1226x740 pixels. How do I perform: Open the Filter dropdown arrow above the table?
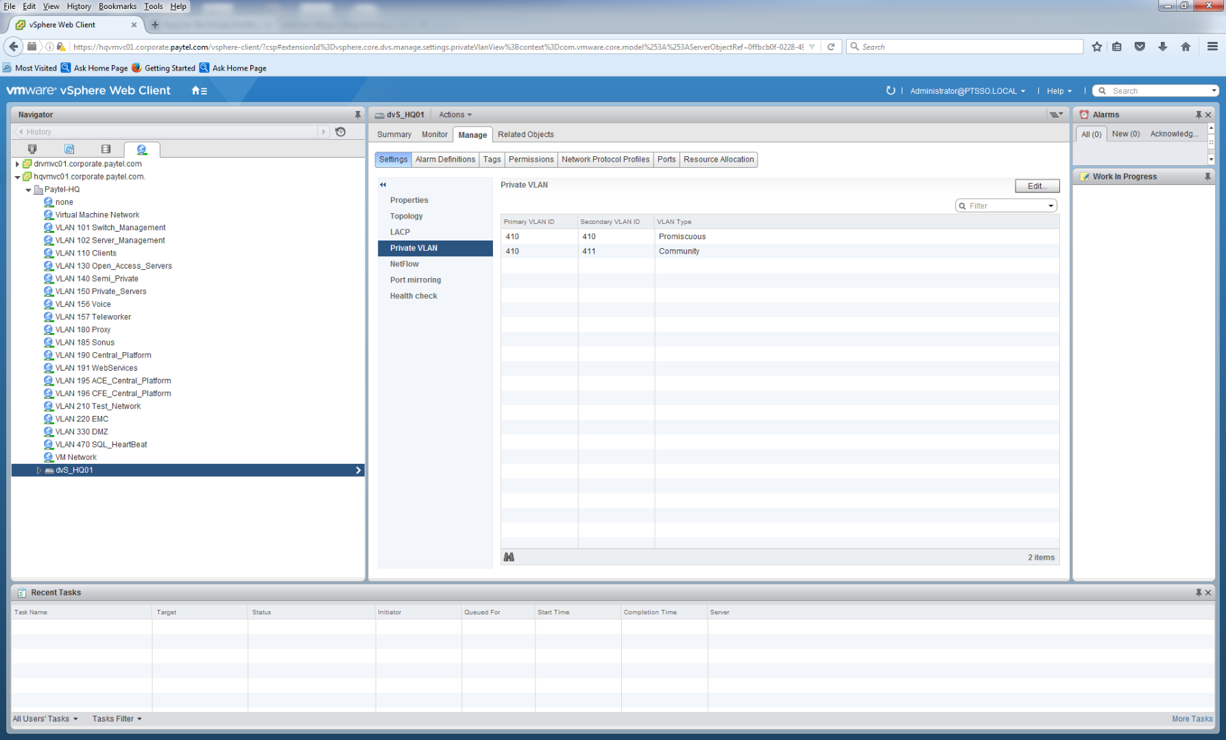(x=1050, y=206)
